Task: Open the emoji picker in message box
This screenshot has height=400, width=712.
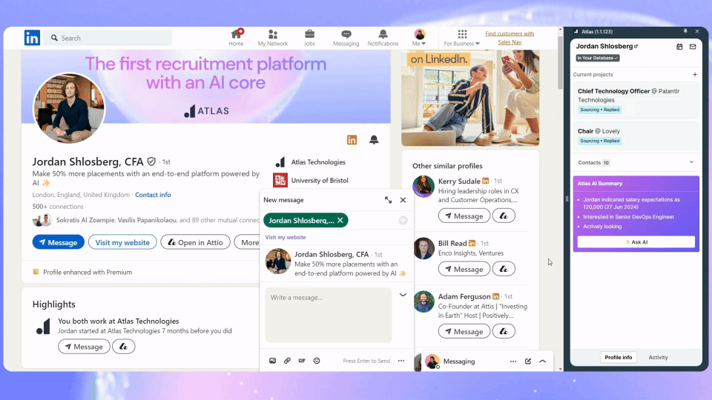Action: click(x=317, y=361)
